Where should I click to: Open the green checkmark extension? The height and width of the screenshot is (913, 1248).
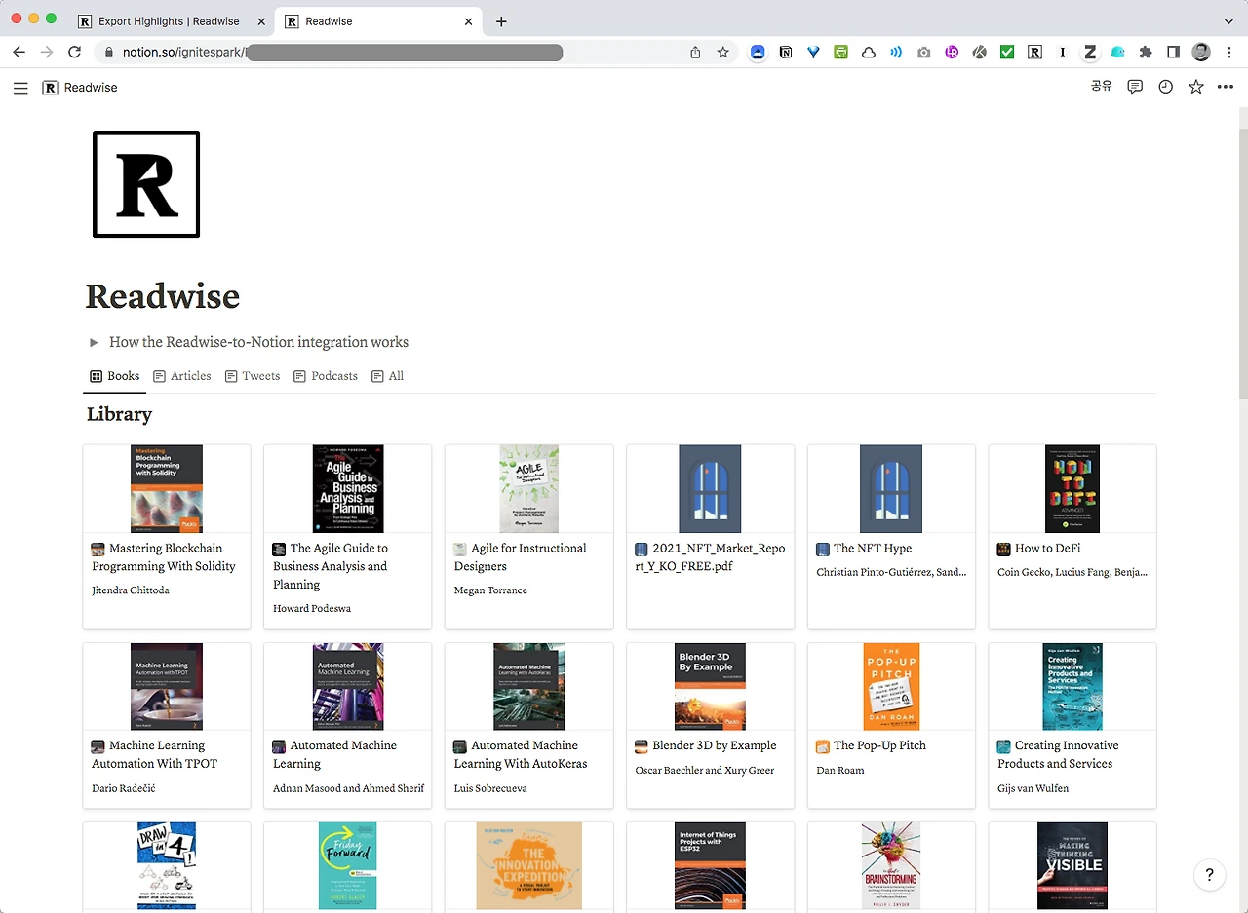click(x=1007, y=52)
